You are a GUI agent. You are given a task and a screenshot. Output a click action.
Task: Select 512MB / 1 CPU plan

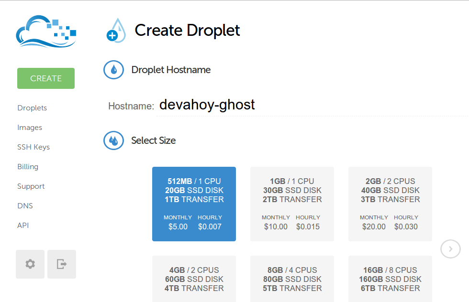coord(194,204)
